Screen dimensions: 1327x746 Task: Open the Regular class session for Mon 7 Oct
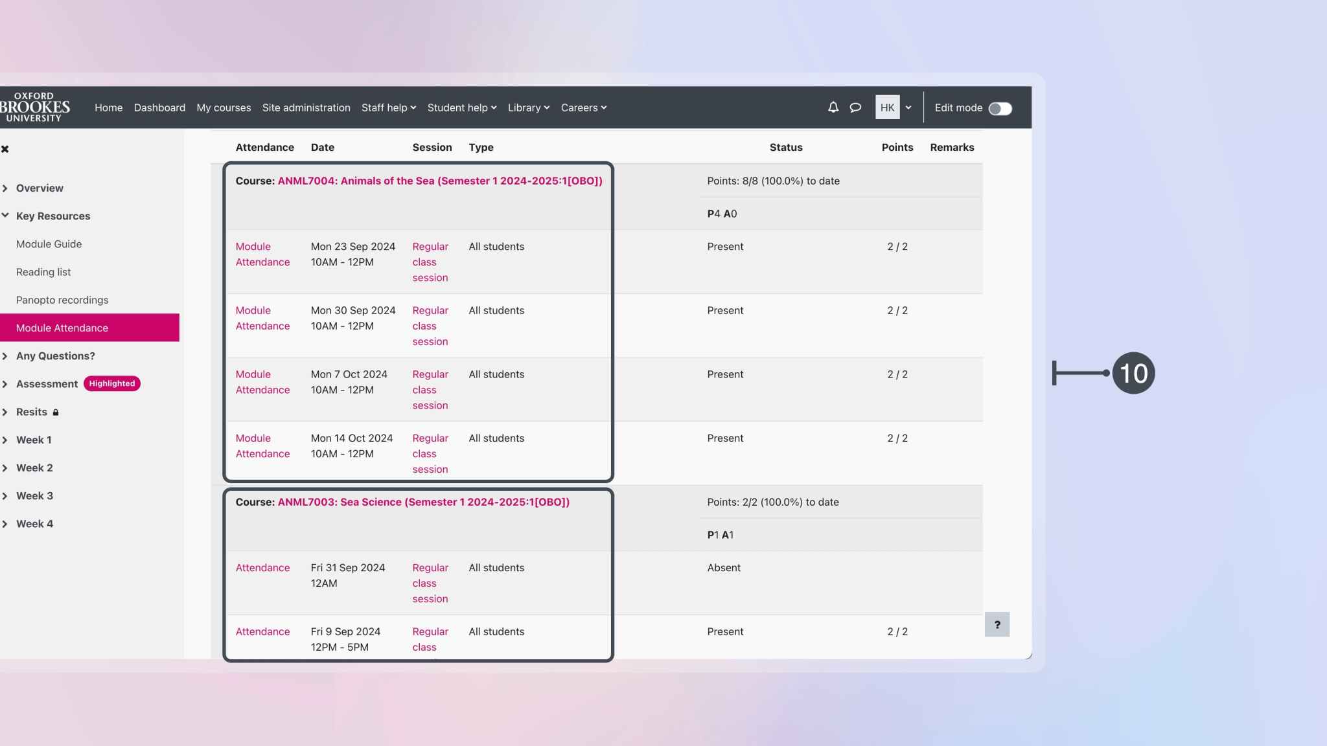pos(430,389)
